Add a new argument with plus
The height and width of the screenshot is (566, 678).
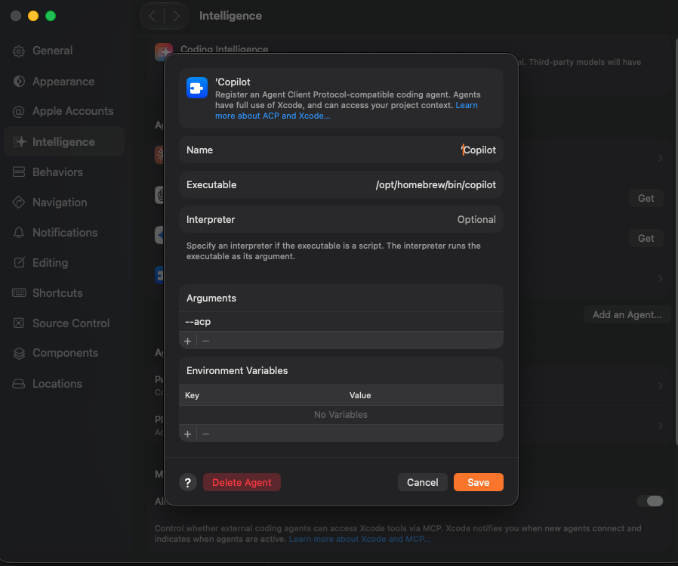click(188, 341)
